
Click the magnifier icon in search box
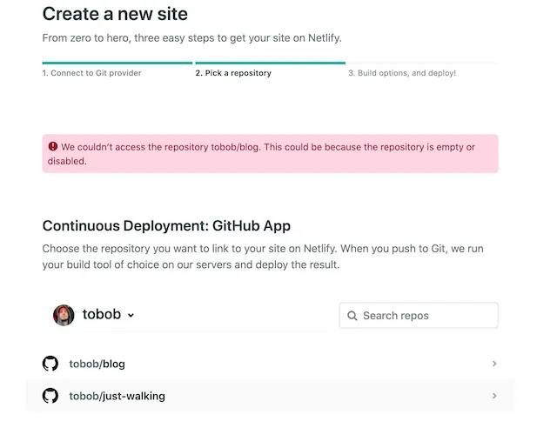tap(352, 316)
